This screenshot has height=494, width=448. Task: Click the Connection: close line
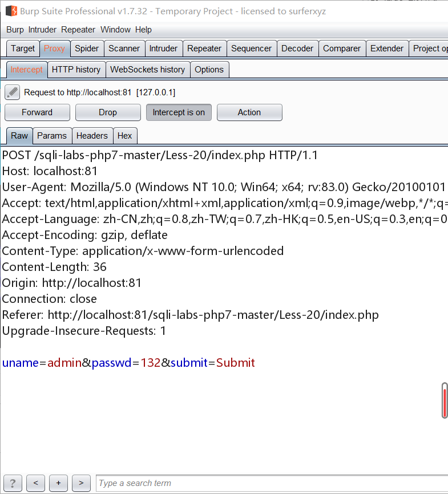(x=50, y=299)
